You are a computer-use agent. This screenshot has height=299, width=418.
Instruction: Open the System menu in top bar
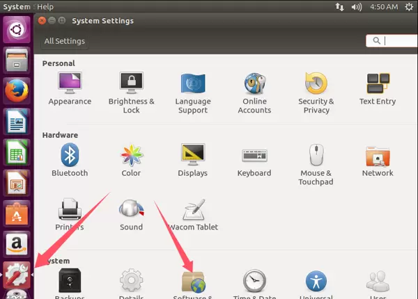[x=17, y=6]
